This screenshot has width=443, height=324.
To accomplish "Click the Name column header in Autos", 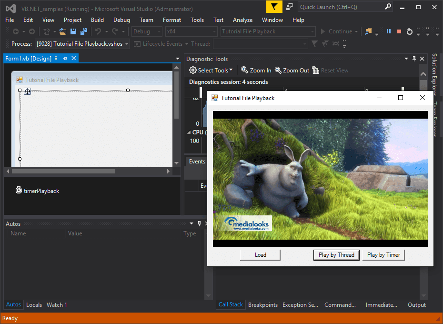I will point(18,233).
